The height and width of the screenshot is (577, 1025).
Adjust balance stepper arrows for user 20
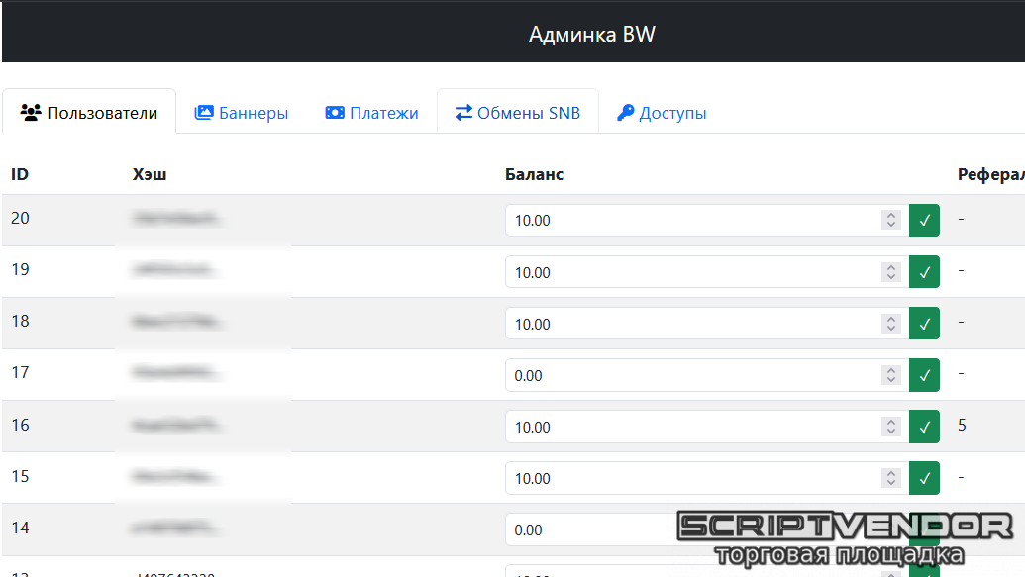tap(891, 220)
